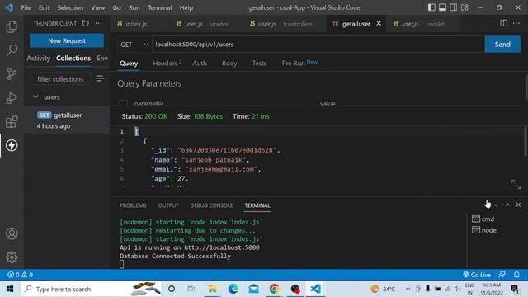Collapse the users collection

click(35, 97)
